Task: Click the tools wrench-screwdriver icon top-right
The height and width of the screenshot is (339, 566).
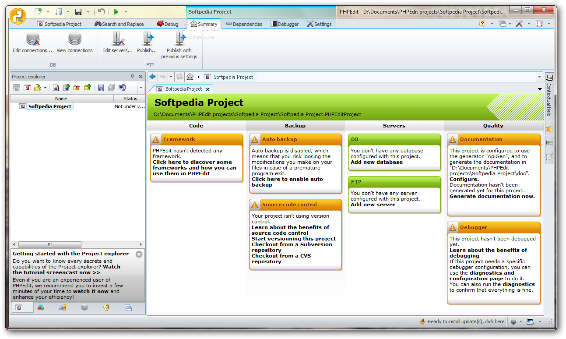Action: click(519, 24)
